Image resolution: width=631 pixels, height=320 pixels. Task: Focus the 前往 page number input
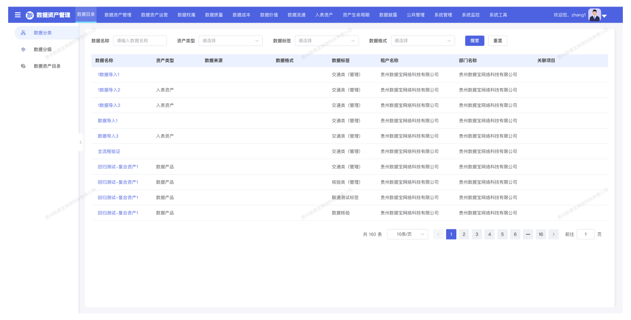(586, 234)
